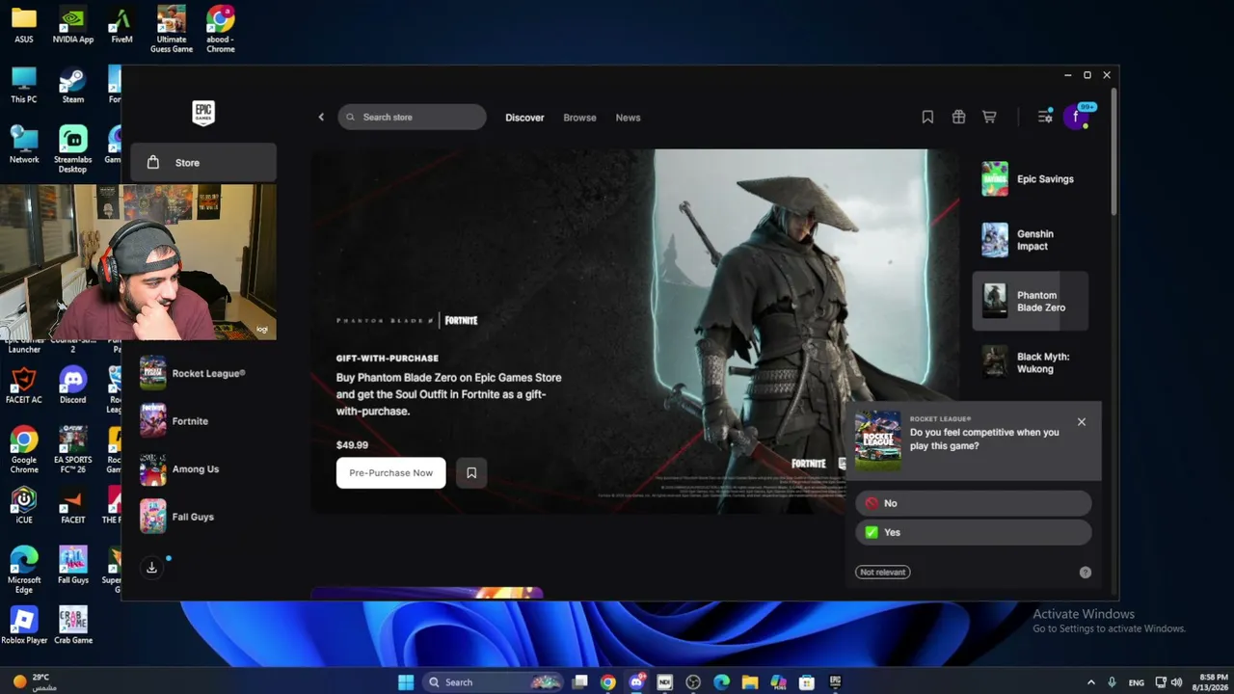Answer Yes to the competitive survey

974,532
